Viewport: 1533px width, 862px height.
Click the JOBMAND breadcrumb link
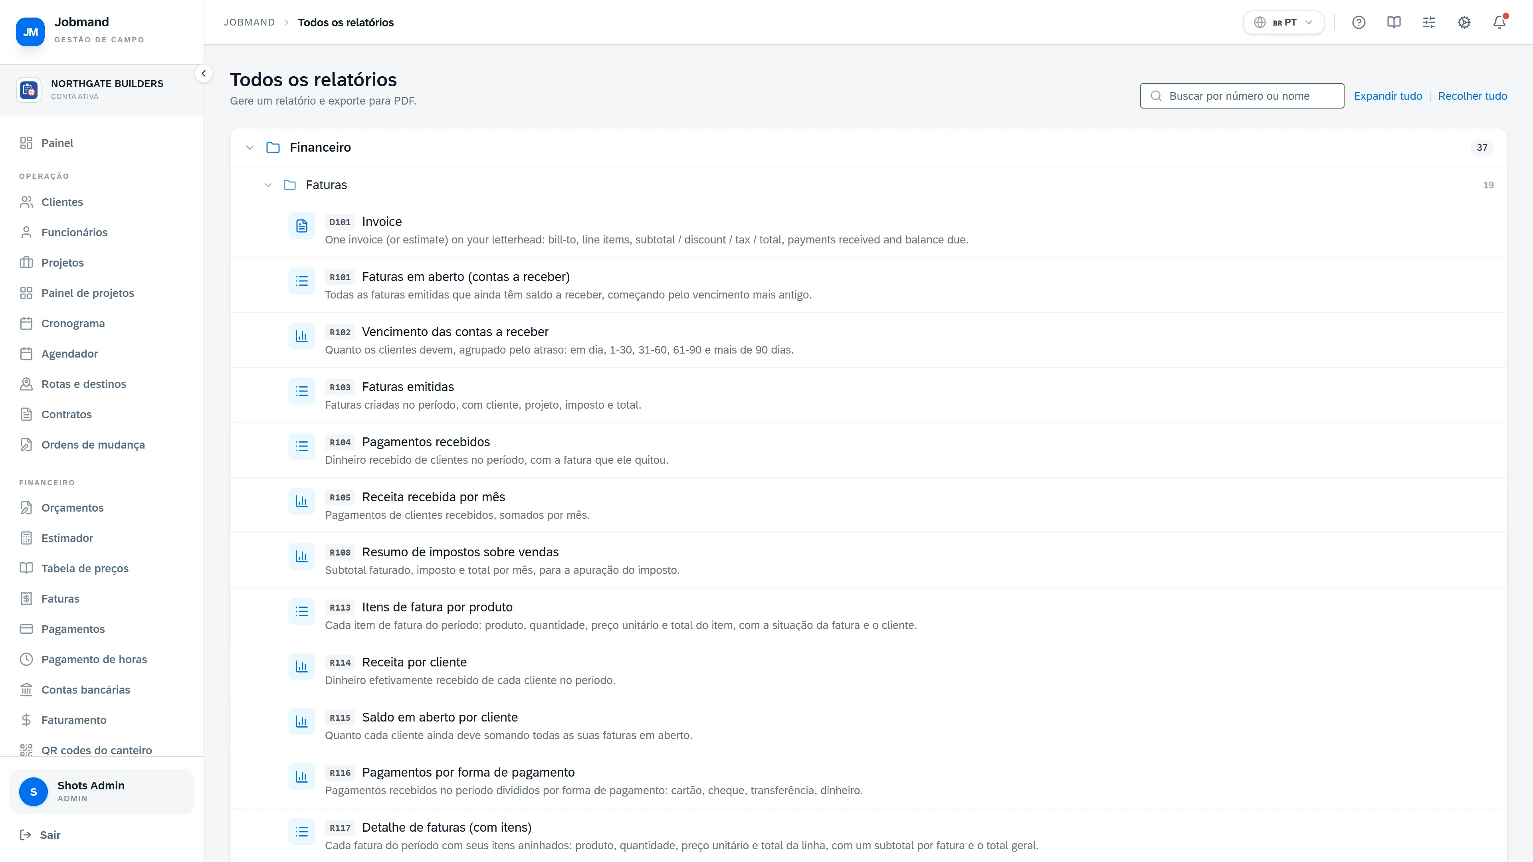[x=250, y=23]
